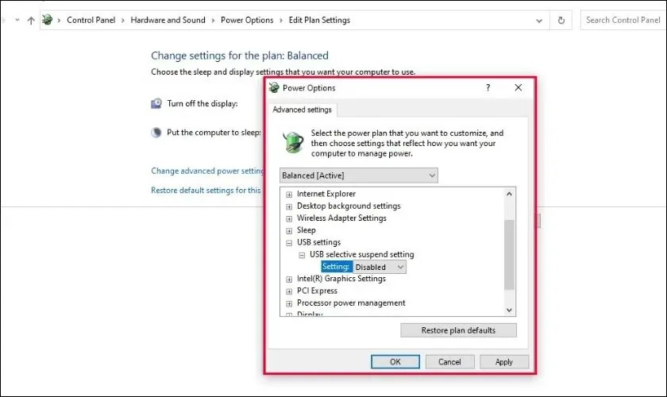The height and width of the screenshot is (397, 667).
Task: Open Change advanced power settings link
Action: 207,171
